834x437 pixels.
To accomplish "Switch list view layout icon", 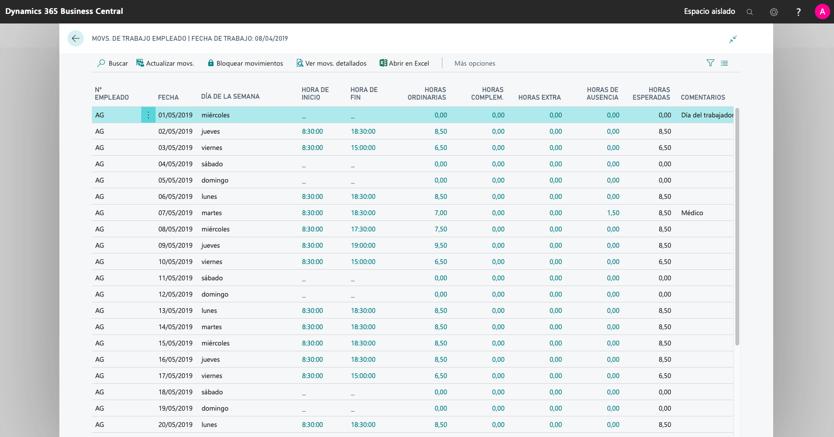I will point(724,63).
